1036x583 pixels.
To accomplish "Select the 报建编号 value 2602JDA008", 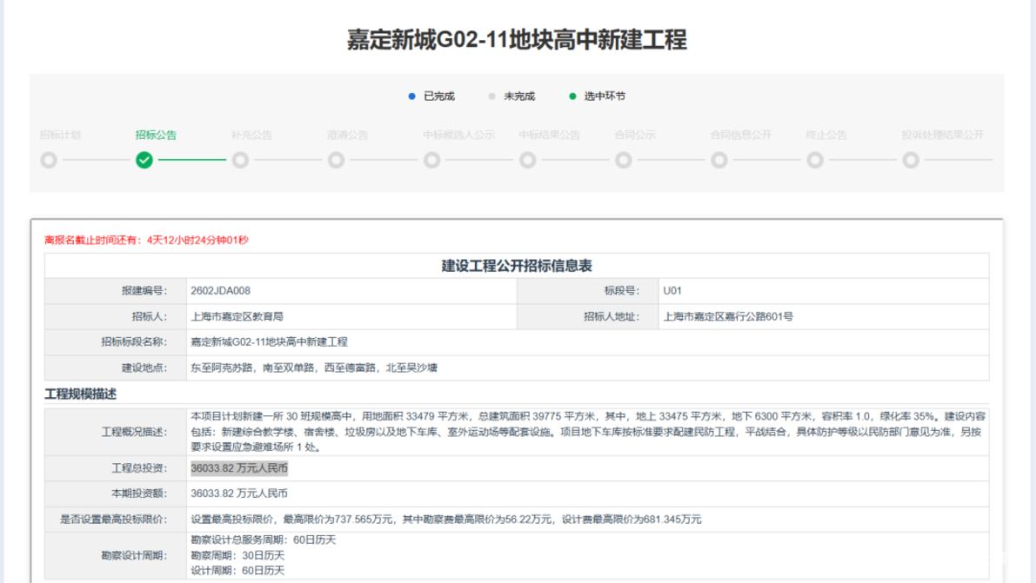I will click(221, 290).
